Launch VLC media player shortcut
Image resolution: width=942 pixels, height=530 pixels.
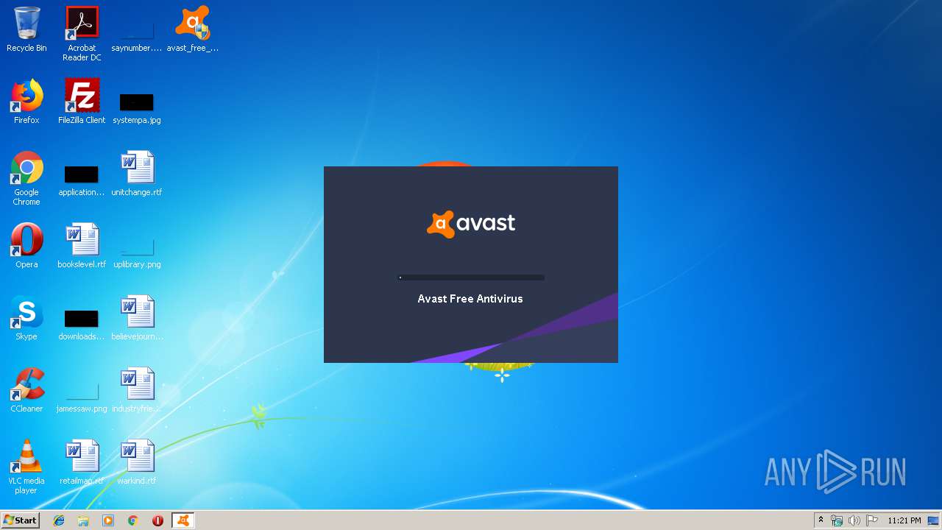point(26,467)
